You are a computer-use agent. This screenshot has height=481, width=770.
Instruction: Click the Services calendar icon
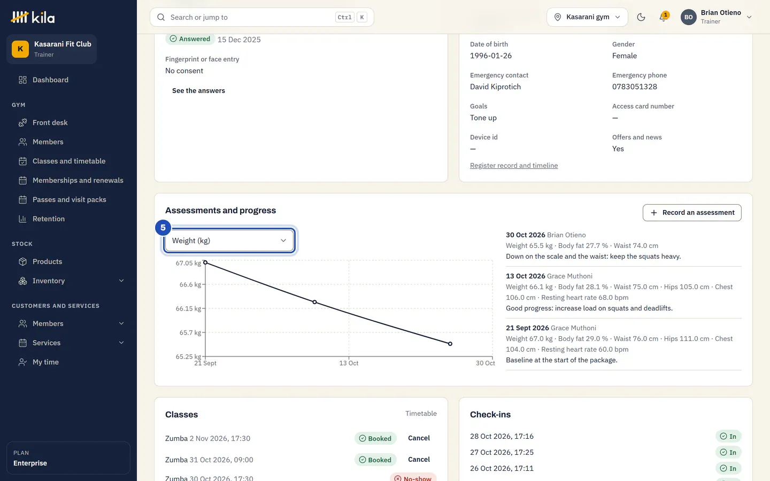(22, 343)
